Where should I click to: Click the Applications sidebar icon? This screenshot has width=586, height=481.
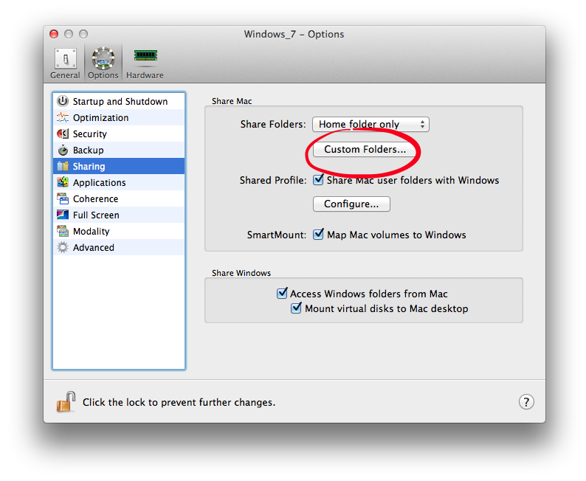click(x=63, y=182)
